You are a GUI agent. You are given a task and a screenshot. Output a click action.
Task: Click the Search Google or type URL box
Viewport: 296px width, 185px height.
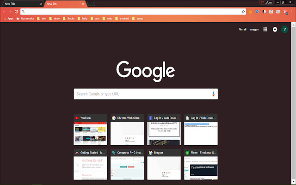(146, 94)
